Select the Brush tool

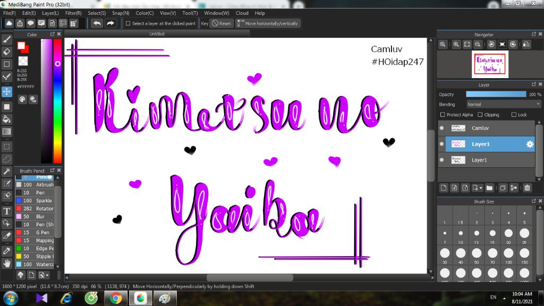[6, 39]
